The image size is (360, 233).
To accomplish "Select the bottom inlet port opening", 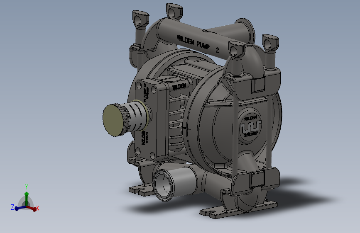I will tap(163, 186).
